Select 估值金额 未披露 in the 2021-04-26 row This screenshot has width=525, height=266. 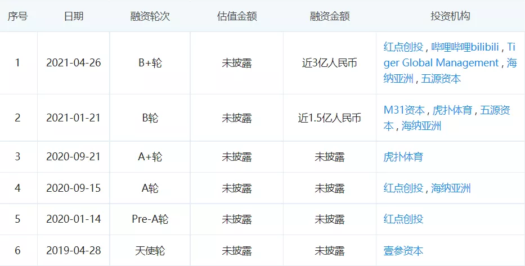tap(237, 62)
